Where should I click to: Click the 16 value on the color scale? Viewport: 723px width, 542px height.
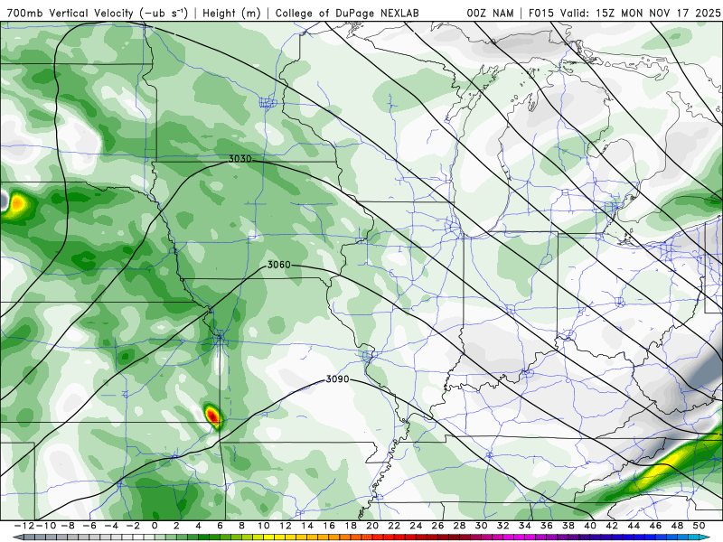tap(329, 526)
